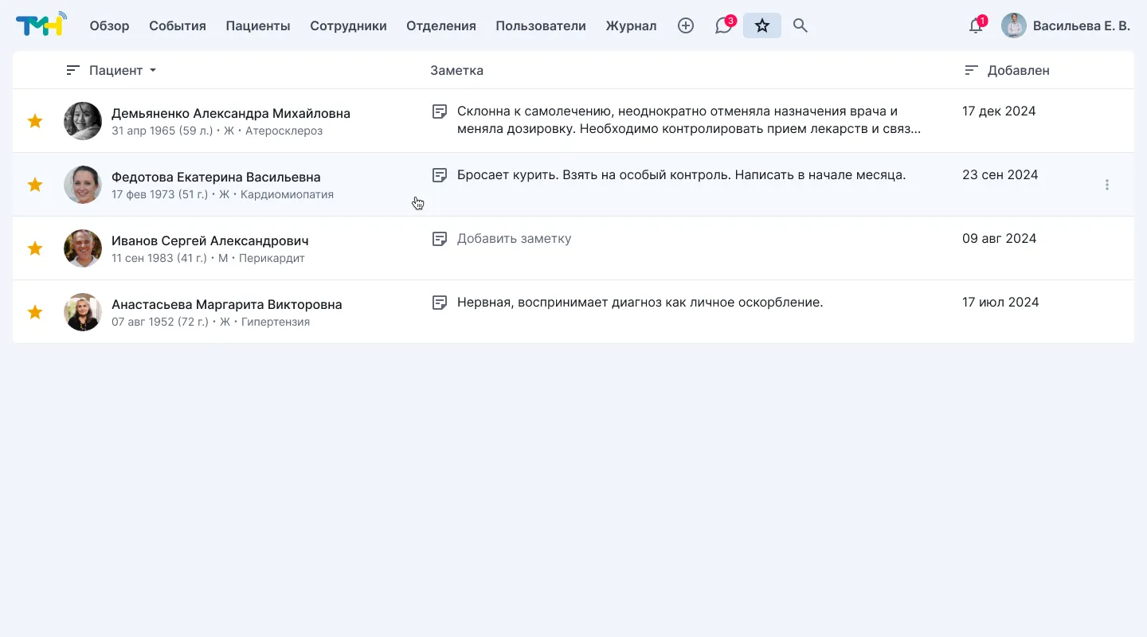Viewport: 1147px width, 637px height.
Task: Open notifications bell
Action: pyautogui.click(x=976, y=25)
